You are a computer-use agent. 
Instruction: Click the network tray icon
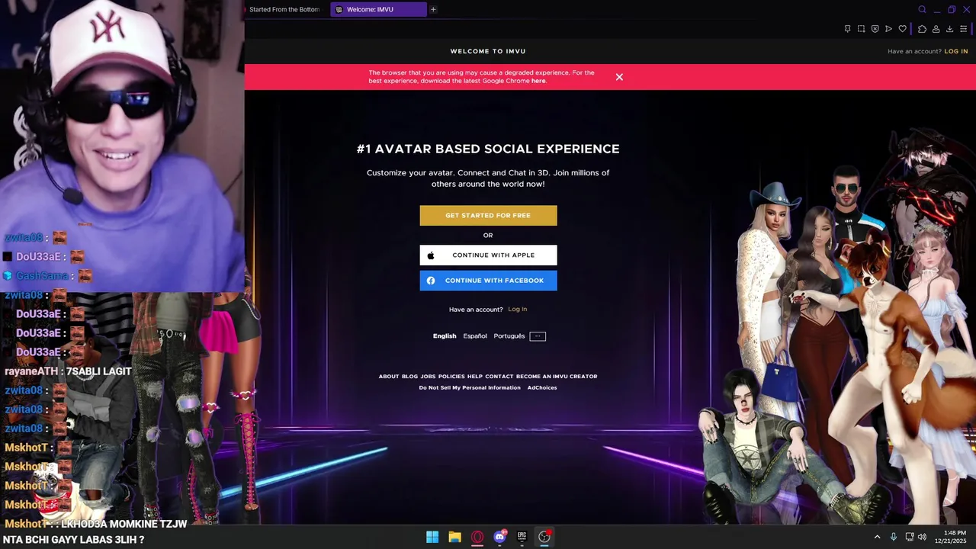click(x=910, y=537)
